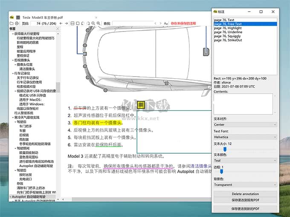The height and width of the screenshot is (217, 290).
Task: Click the text size slider handle
Action: 225,149
